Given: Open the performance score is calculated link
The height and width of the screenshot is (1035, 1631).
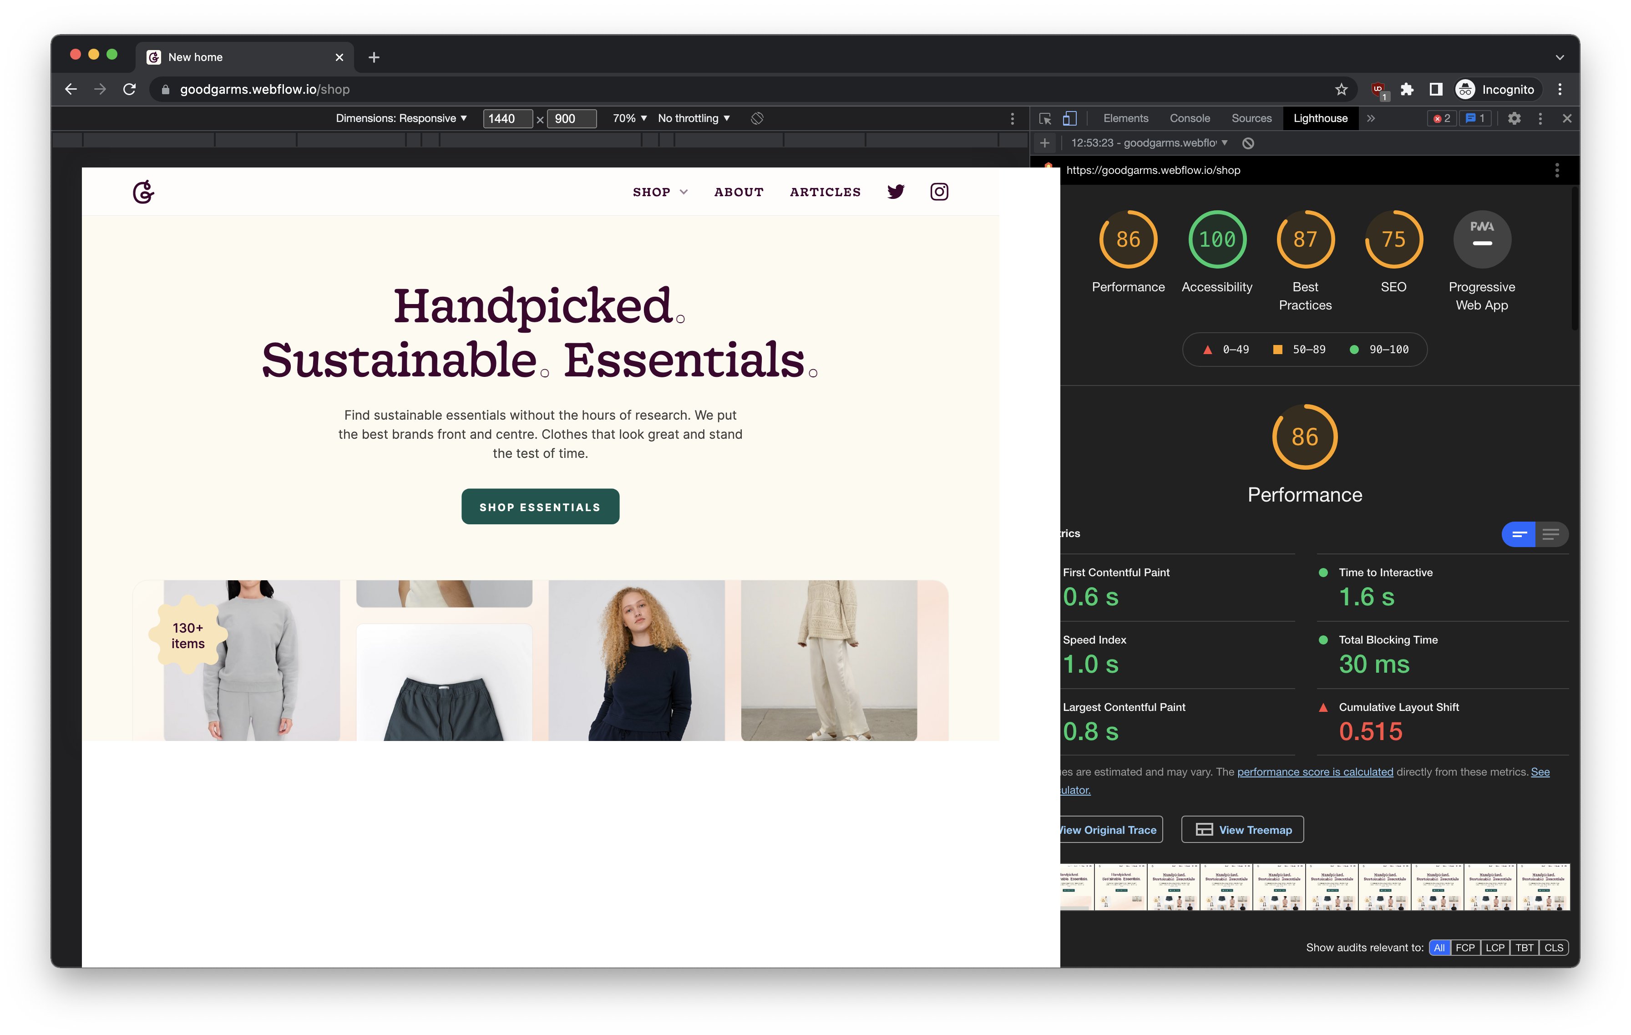Looking at the screenshot, I should [x=1315, y=771].
